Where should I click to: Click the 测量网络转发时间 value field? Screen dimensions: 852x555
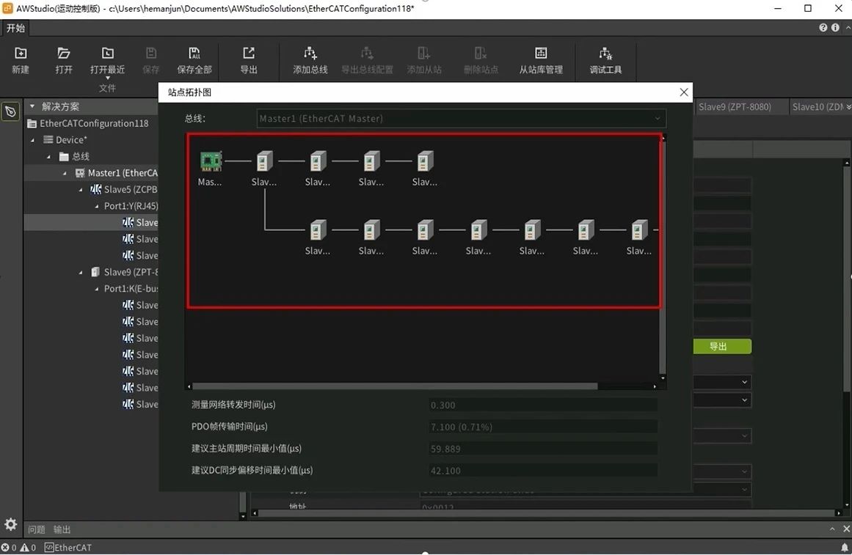[x=543, y=405]
